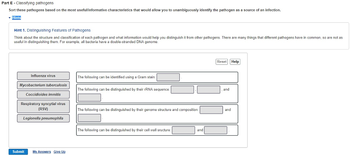Image resolution: width=354 pixels, height=155 pixels.
Task: Click the Gram stain answer slot
Action: point(168,77)
